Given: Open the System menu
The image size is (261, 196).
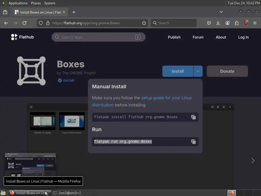Looking at the screenshot, I should coord(50,3).
